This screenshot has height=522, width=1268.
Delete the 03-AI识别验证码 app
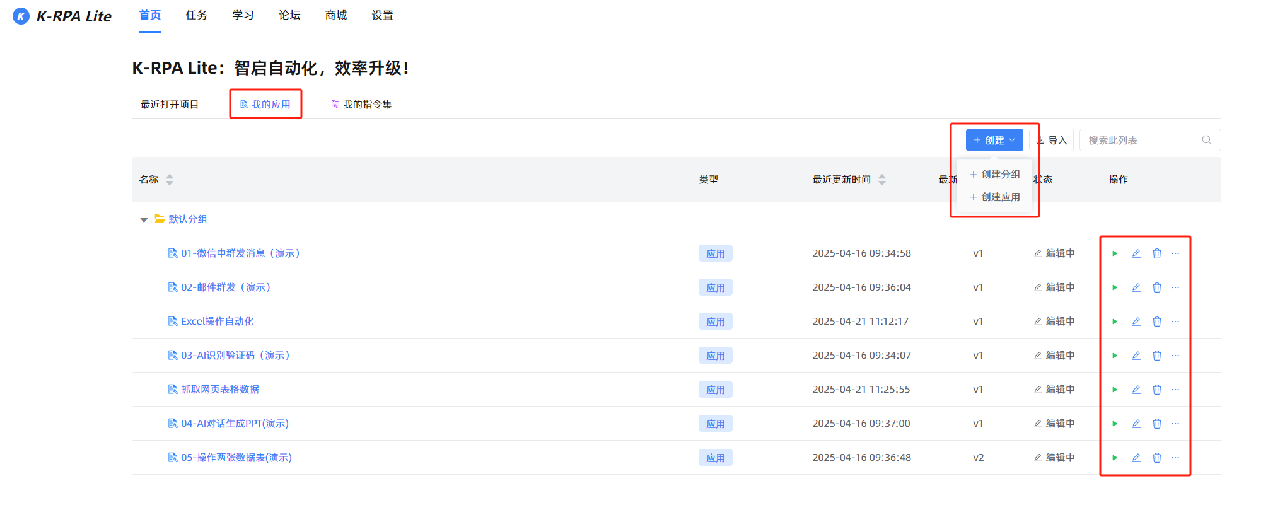point(1157,356)
